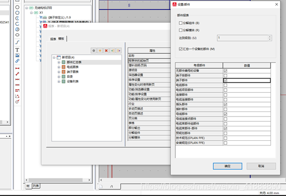
Task: Select the (端子排定义) /1.9 tree item
Action: coord(59,18)
